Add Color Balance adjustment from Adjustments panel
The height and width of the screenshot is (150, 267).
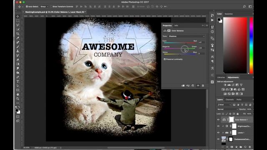[x=227, y=89]
